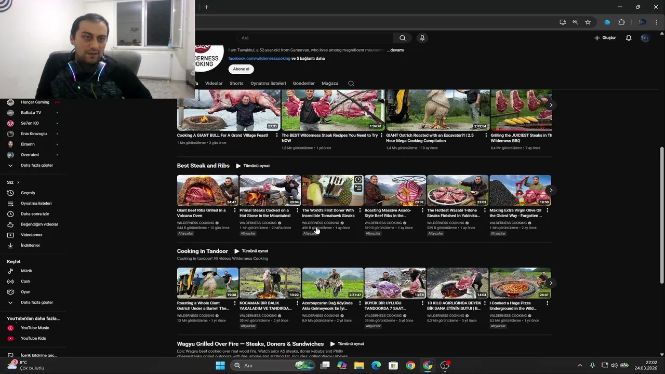
Task: Show next videos in top featured row arrow
Action: point(551,105)
